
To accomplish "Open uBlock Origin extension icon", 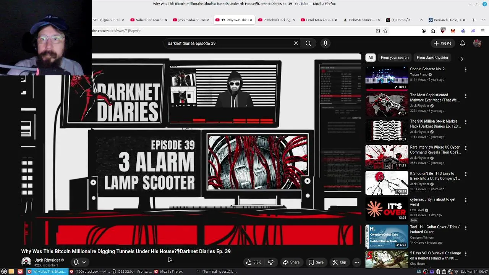I will pyautogui.click(x=443, y=31).
